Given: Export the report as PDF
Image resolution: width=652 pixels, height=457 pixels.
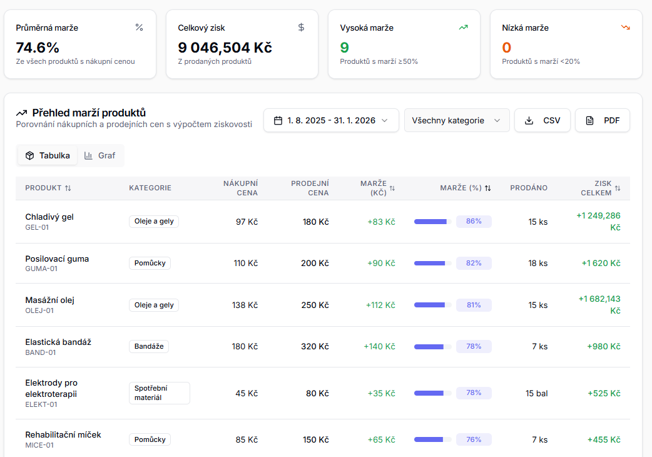Looking at the screenshot, I should 602,120.
